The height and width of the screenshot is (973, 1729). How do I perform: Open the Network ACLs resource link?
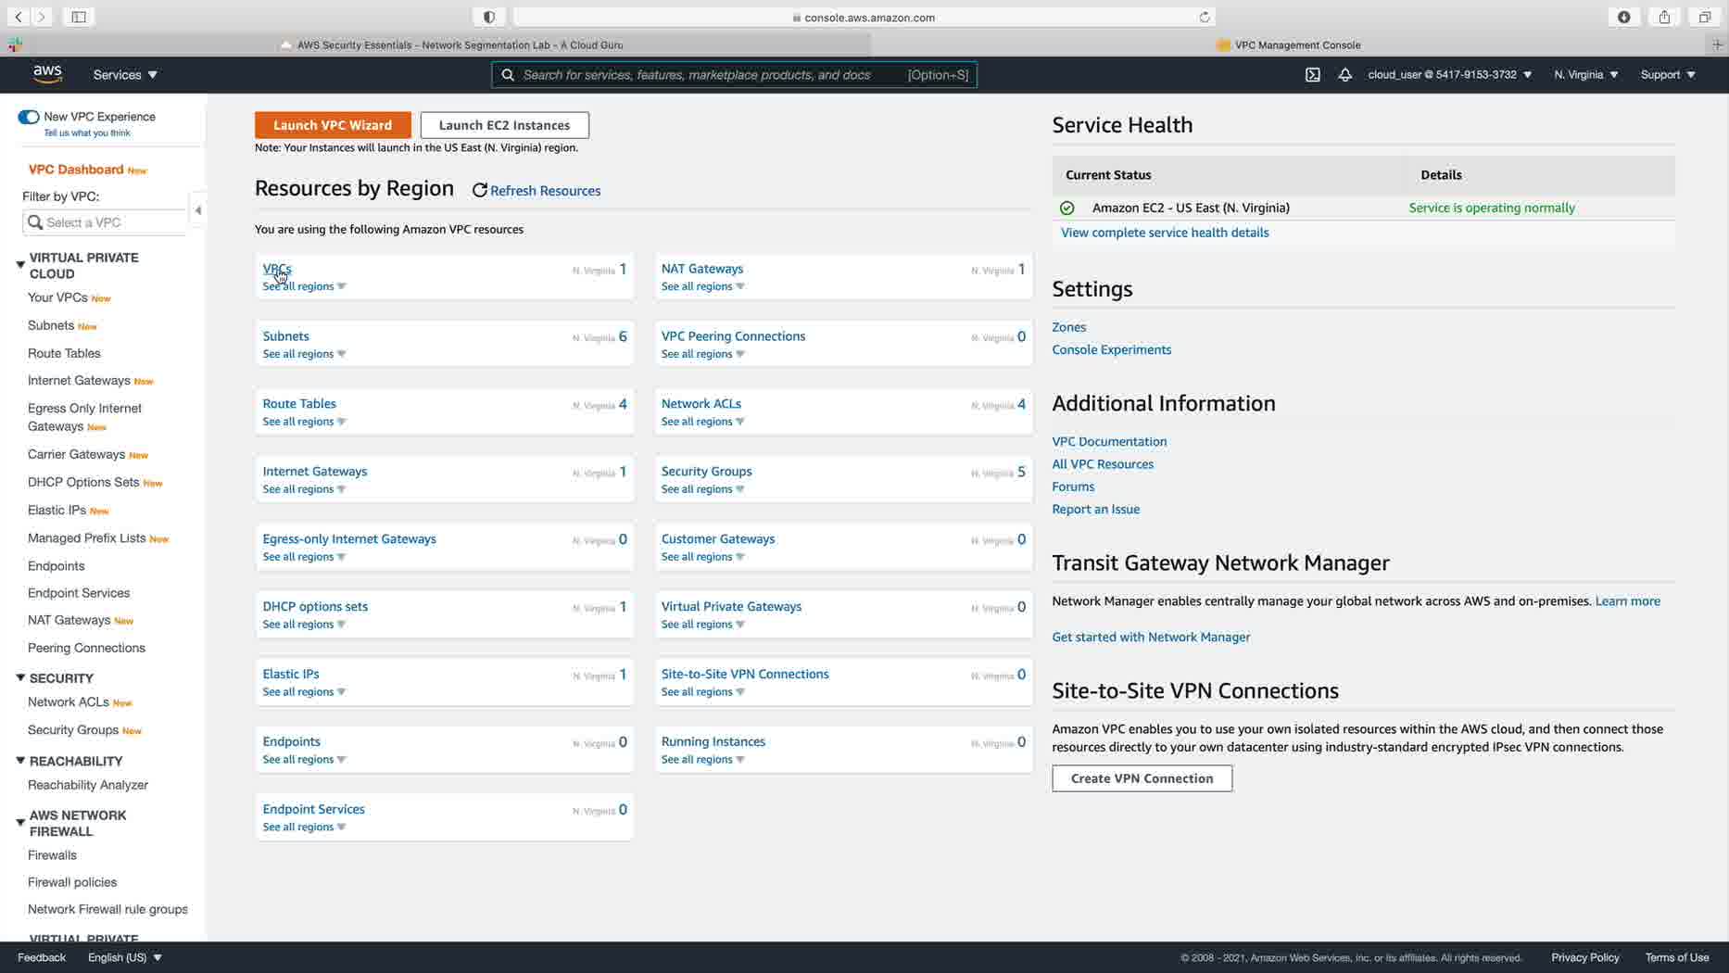point(700,404)
